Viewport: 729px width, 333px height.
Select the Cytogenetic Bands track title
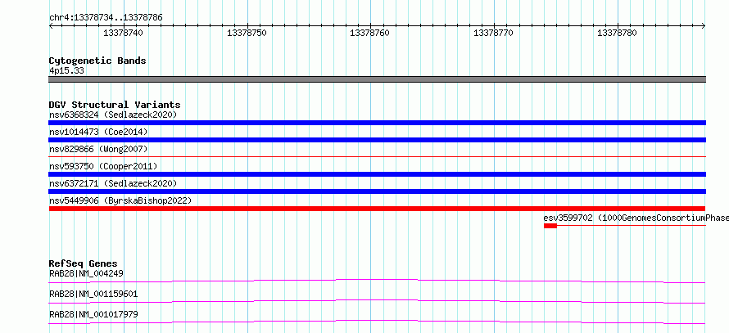(x=97, y=61)
